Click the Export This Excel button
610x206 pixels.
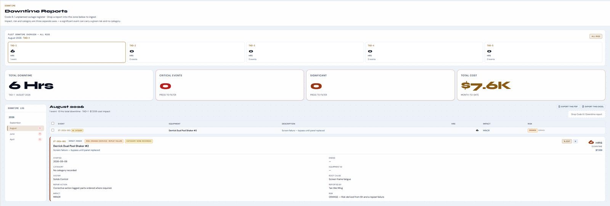click(593, 106)
